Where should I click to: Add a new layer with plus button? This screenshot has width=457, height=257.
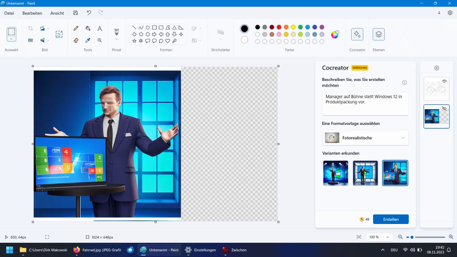coord(436,68)
